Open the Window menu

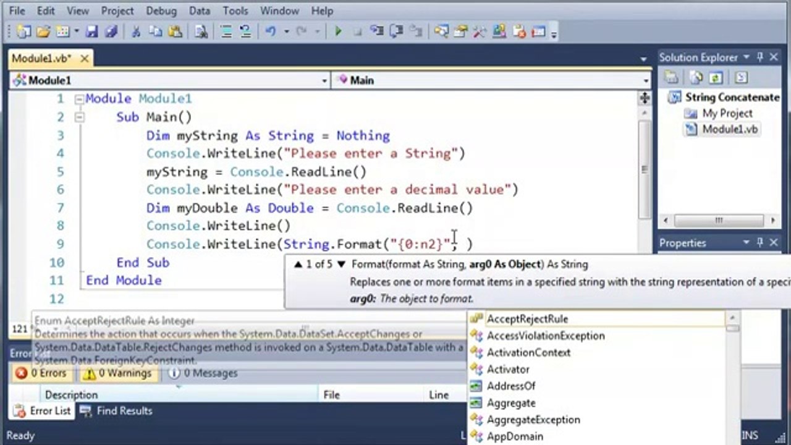coord(279,11)
